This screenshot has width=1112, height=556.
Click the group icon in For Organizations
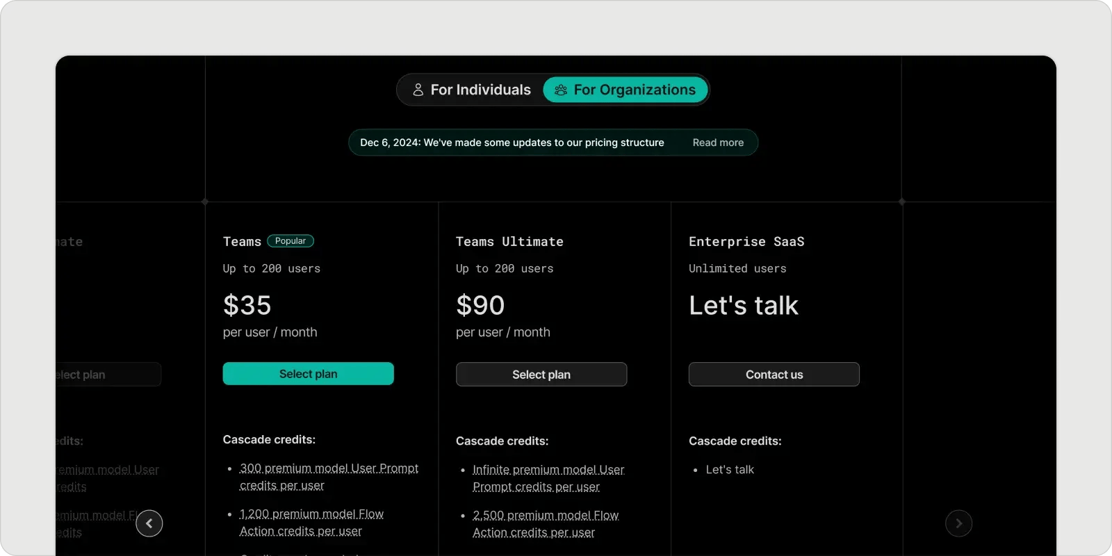pos(561,90)
